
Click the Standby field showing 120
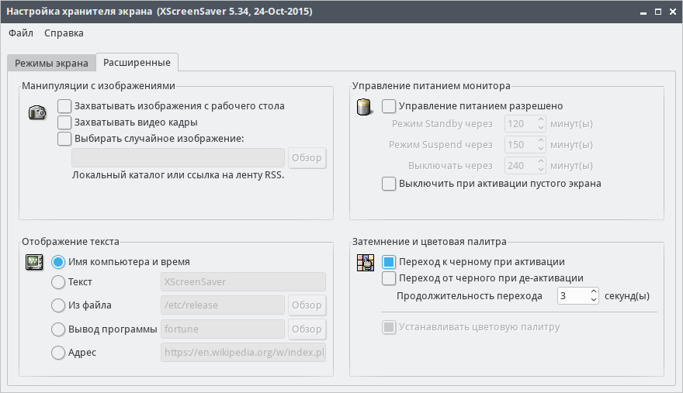(520, 124)
